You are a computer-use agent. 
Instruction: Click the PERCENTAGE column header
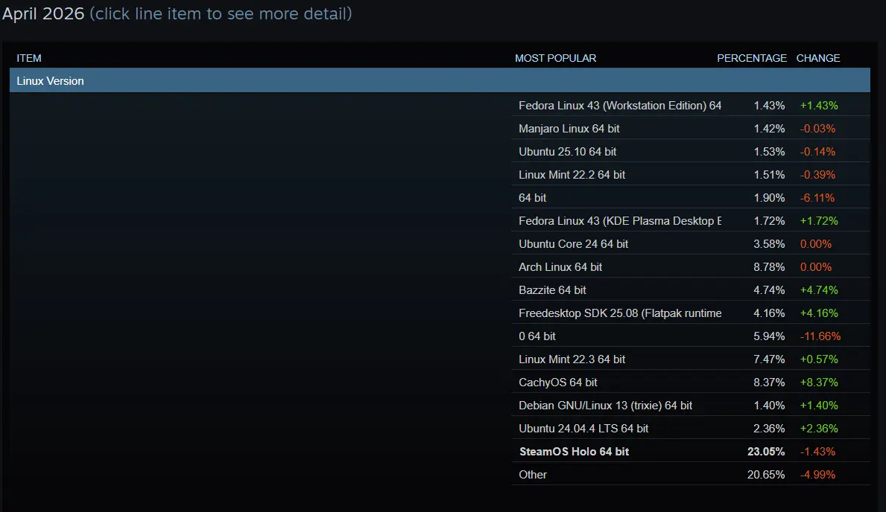752,58
